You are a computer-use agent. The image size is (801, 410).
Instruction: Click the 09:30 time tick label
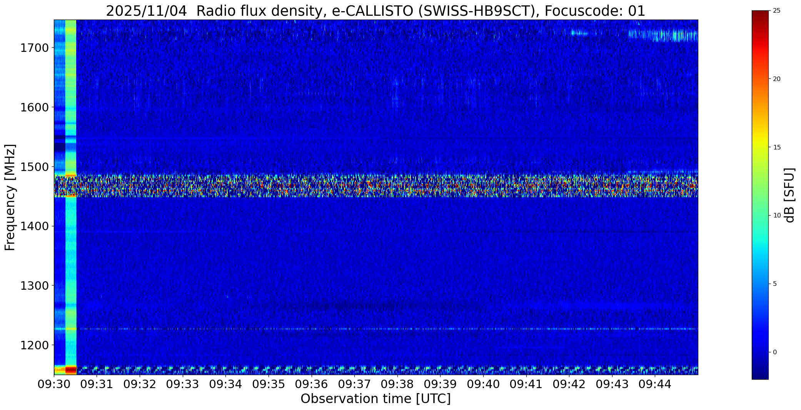tap(54, 384)
